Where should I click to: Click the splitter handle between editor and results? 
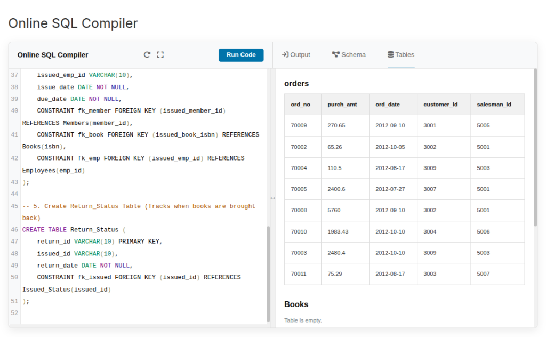point(272,198)
